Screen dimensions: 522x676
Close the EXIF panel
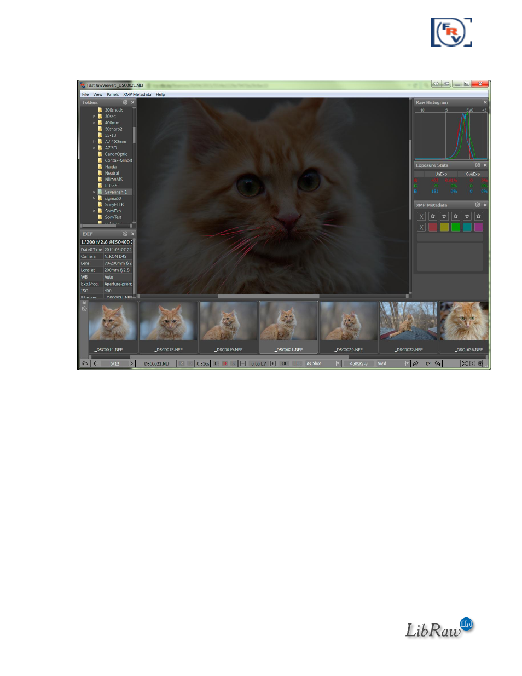tap(132, 234)
